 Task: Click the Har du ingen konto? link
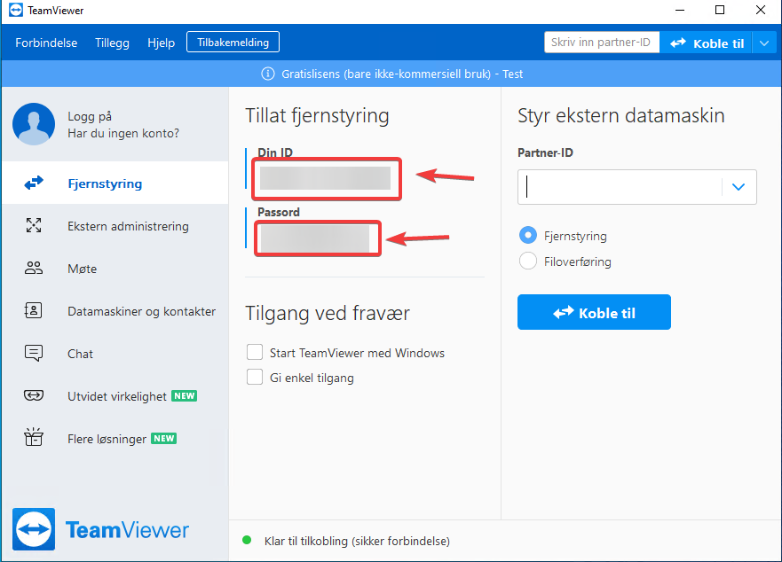(123, 133)
